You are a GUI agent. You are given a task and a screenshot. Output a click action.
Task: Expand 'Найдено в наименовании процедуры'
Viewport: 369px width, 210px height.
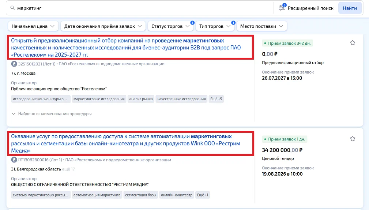pyautogui.click(x=52, y=114)
